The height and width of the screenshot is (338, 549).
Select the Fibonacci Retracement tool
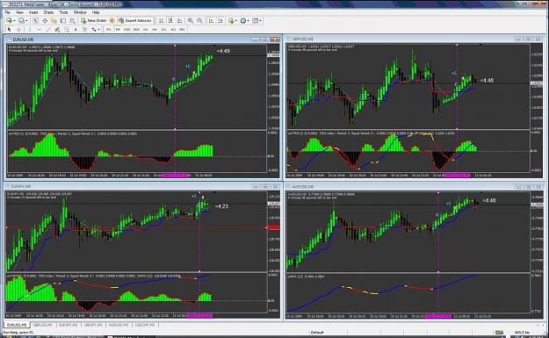point(66,29)
